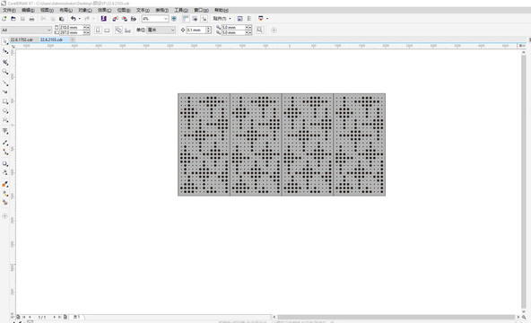The image size is (531, 323).
Task: Open the Effects menu
Action: coord(104,10)
